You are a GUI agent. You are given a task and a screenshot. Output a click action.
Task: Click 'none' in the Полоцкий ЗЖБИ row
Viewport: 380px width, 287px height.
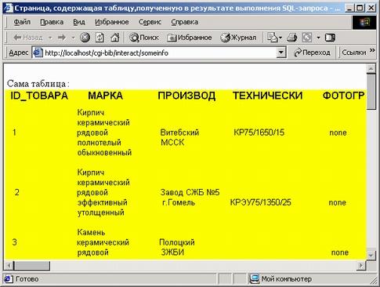[x=340, y=252]
